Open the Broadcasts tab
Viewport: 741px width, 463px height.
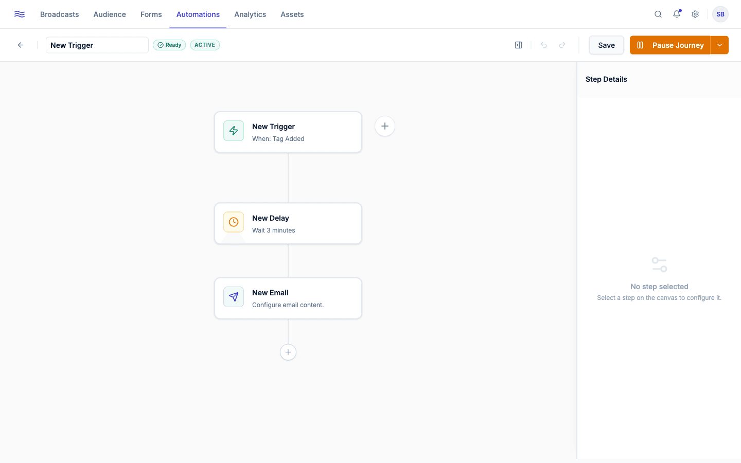point(60,14)
